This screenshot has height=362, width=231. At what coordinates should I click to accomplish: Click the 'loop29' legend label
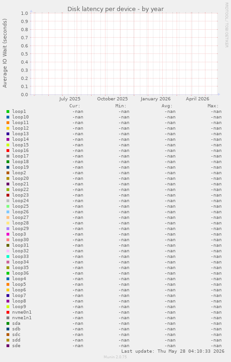pos(20,229)
